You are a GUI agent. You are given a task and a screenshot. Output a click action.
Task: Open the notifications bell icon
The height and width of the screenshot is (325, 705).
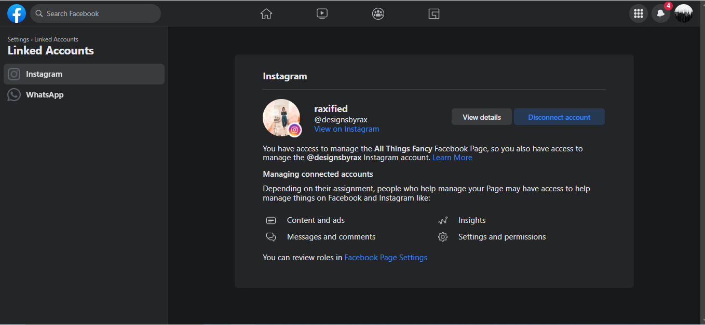click(661, 13)
